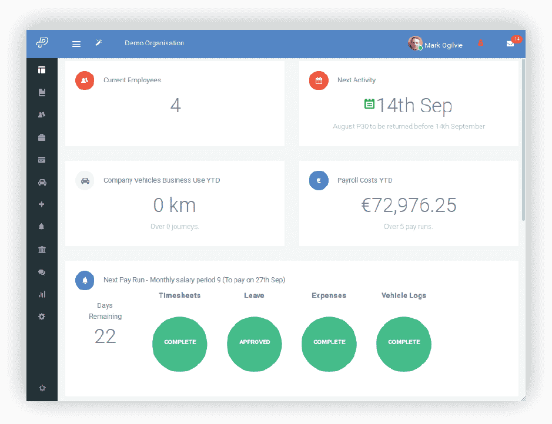
Task: Click the briefcase icon in the sidebar
Action: [42, 137]
